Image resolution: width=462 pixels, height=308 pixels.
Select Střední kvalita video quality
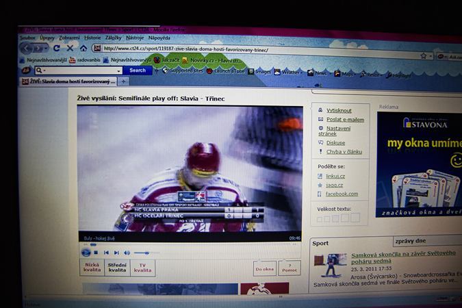tap(117, 268)
